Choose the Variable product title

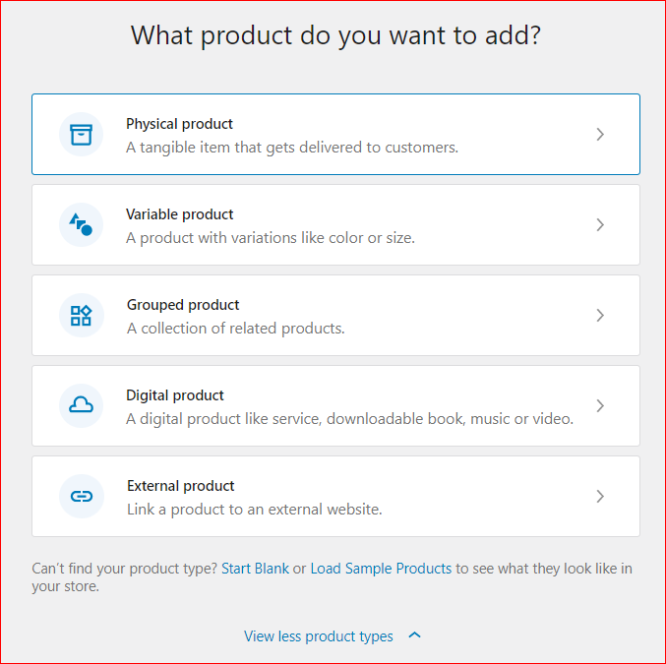(x=179, y=214)
